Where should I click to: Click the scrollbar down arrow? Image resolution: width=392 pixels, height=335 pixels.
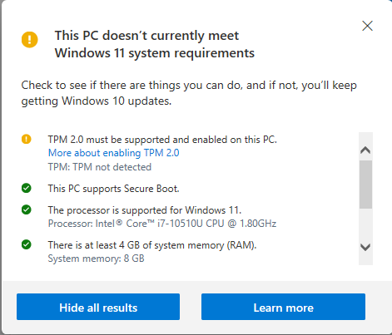pyautogui.click(x=365, y=247)
